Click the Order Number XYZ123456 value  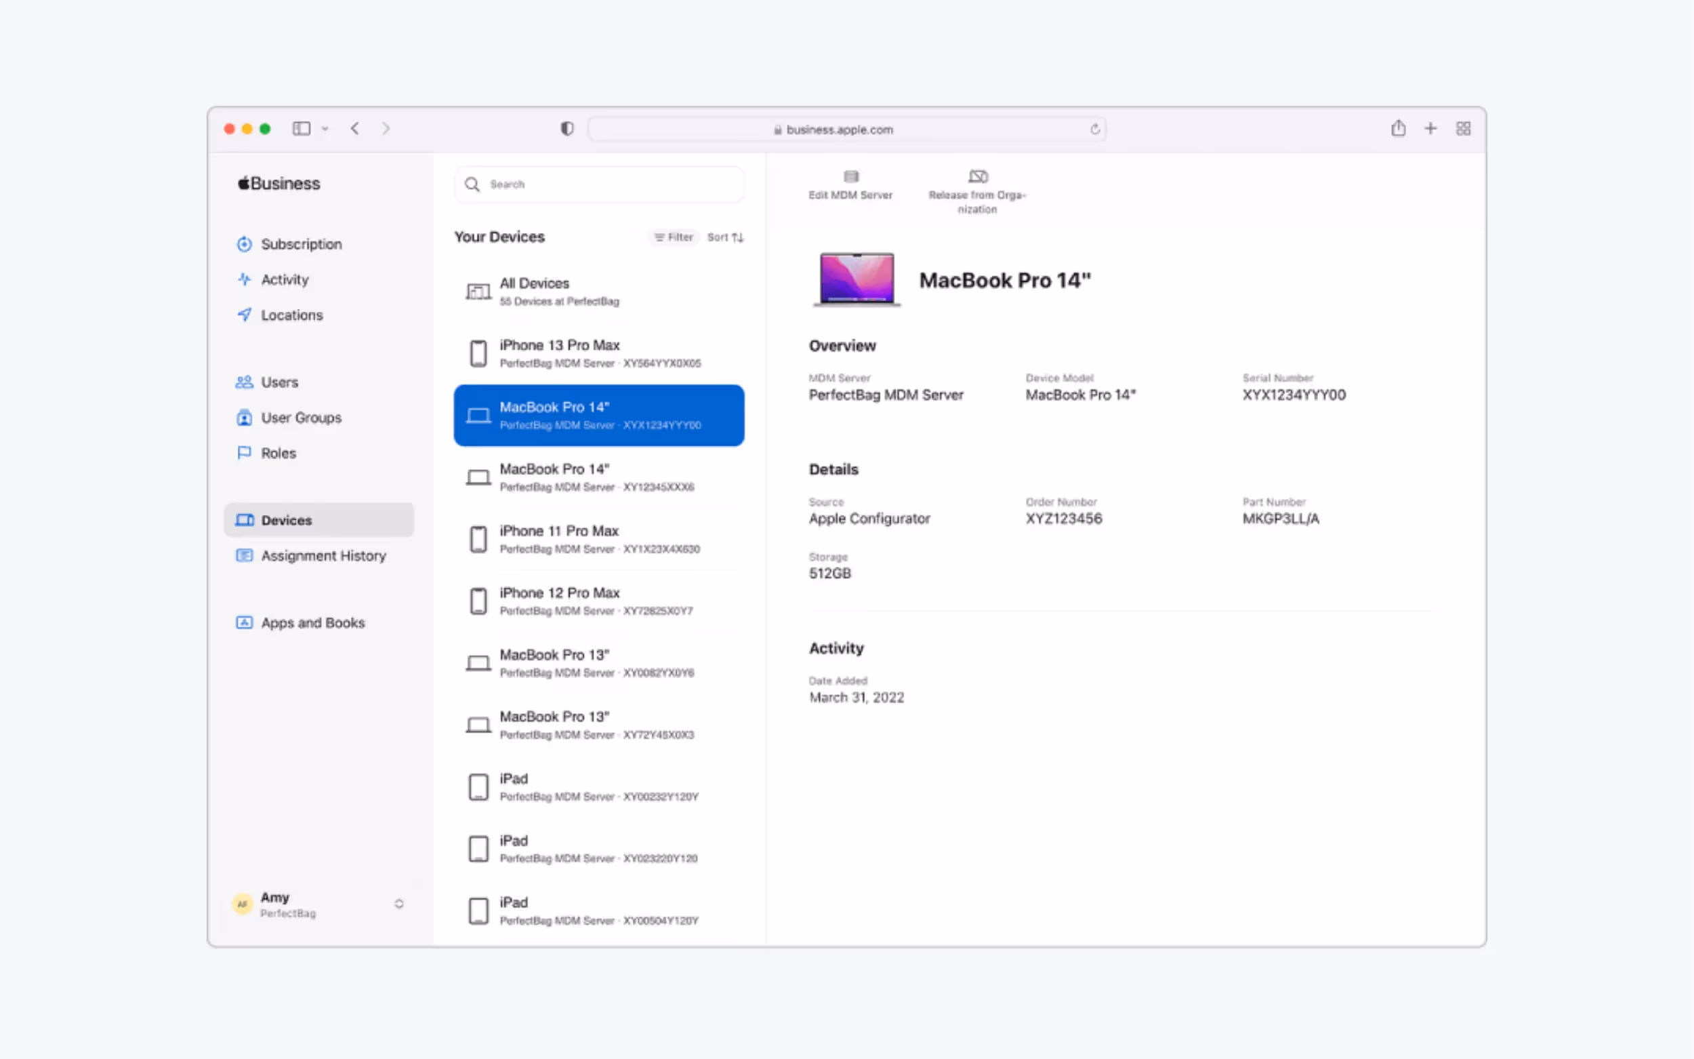tap(1064, 518)
